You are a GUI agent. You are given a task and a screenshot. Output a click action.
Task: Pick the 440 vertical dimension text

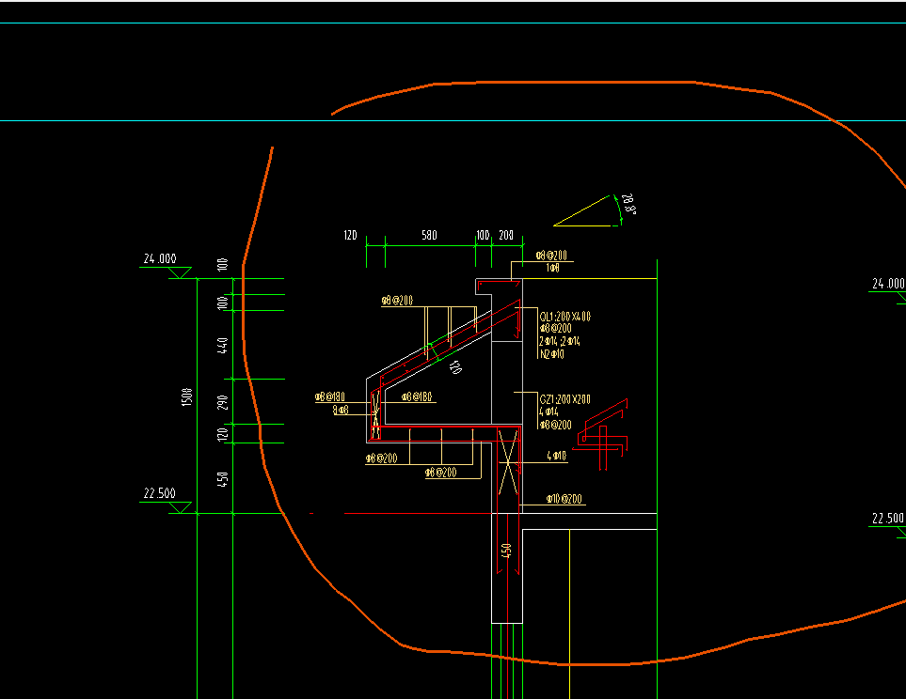click(x=222, y=346)
